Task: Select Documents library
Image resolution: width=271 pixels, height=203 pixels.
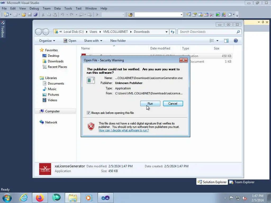Action: pos(56,84)
